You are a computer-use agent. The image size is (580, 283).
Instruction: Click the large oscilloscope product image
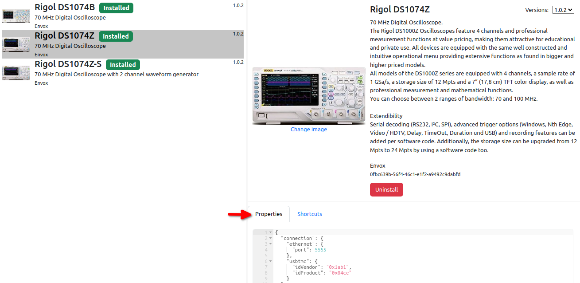tap(308, 95)
